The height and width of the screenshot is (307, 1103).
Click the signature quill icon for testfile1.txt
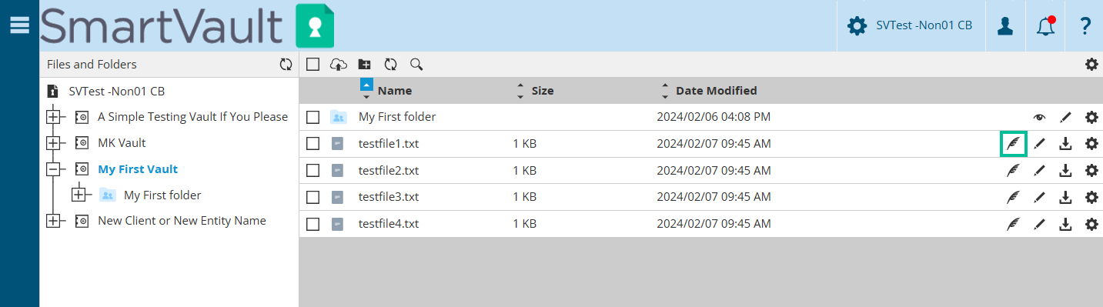click(1014, 143)
